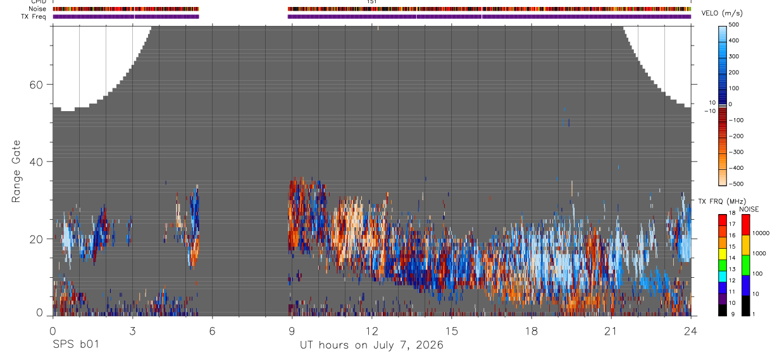Click 'UT hours on July 7, 2026' title
This screenshot has width=777, height=358.
click(x=371, y=345)
